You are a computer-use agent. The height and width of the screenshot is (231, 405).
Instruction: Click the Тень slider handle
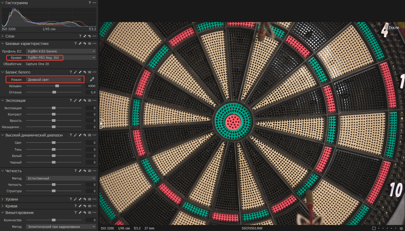tap(54, 149)
